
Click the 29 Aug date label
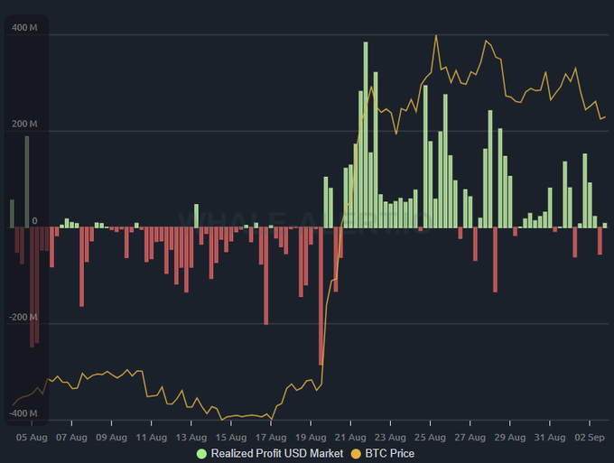(510, 438)
